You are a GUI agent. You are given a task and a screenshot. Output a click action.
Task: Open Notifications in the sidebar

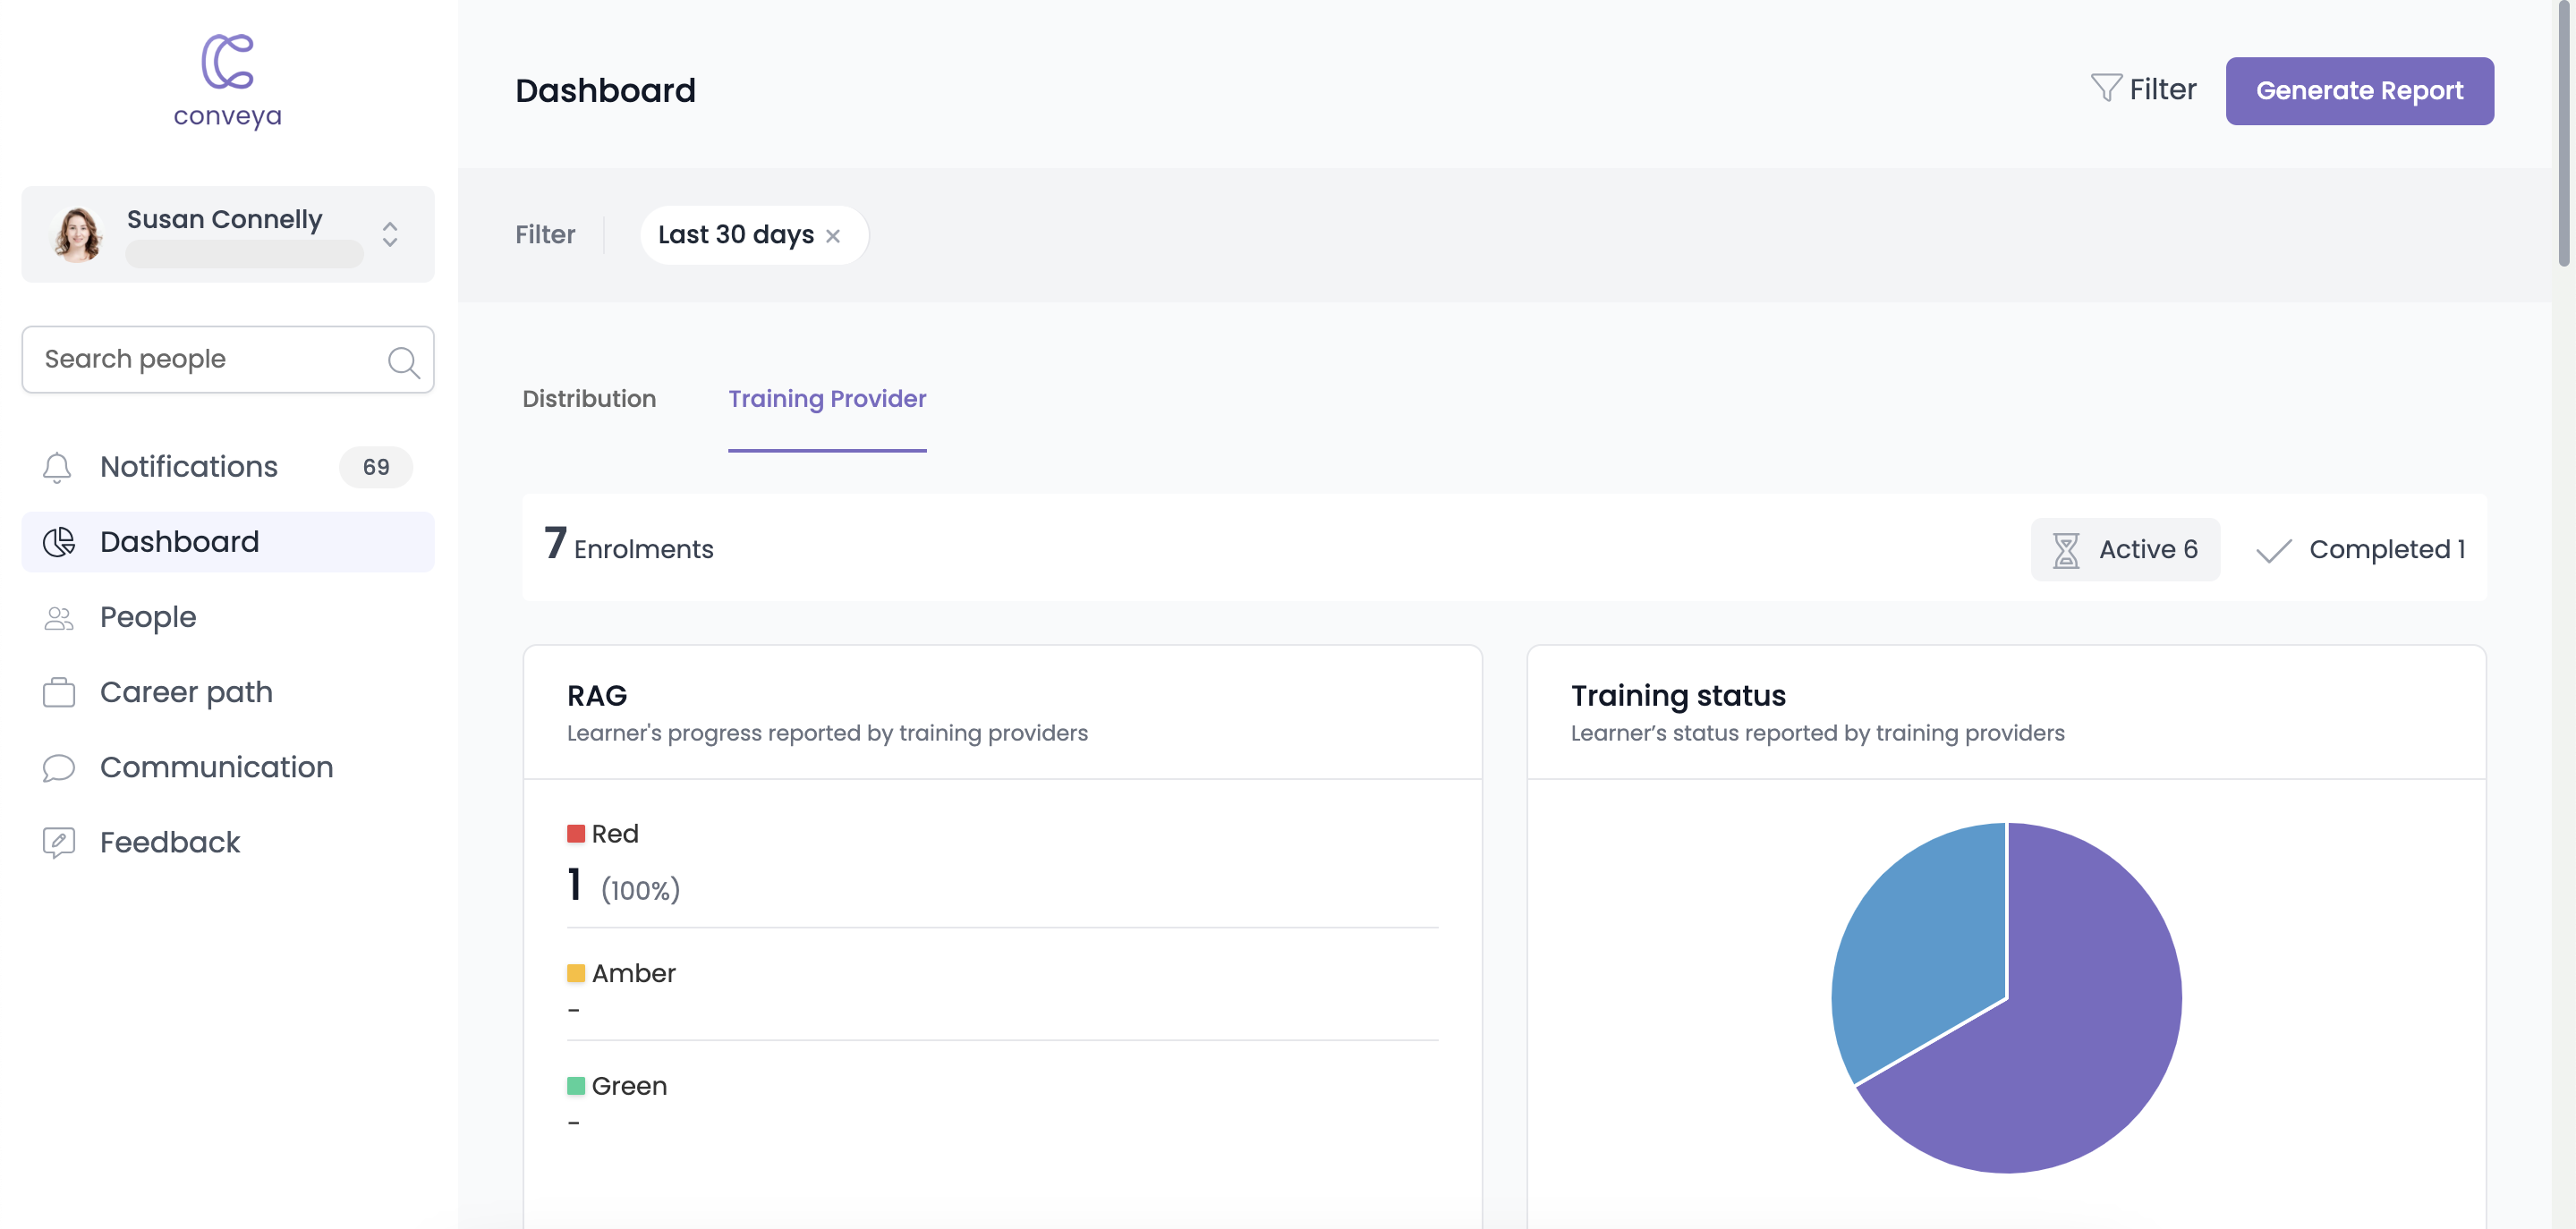(x=228, y=467)
